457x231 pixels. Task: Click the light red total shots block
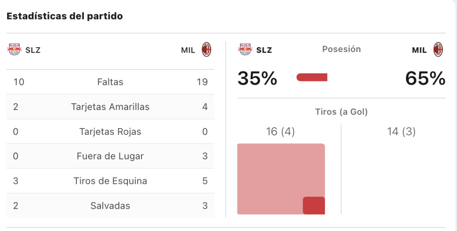coord(281,178)
